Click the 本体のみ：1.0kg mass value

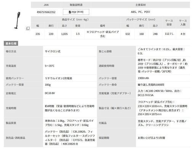click(x=69, y=123)
